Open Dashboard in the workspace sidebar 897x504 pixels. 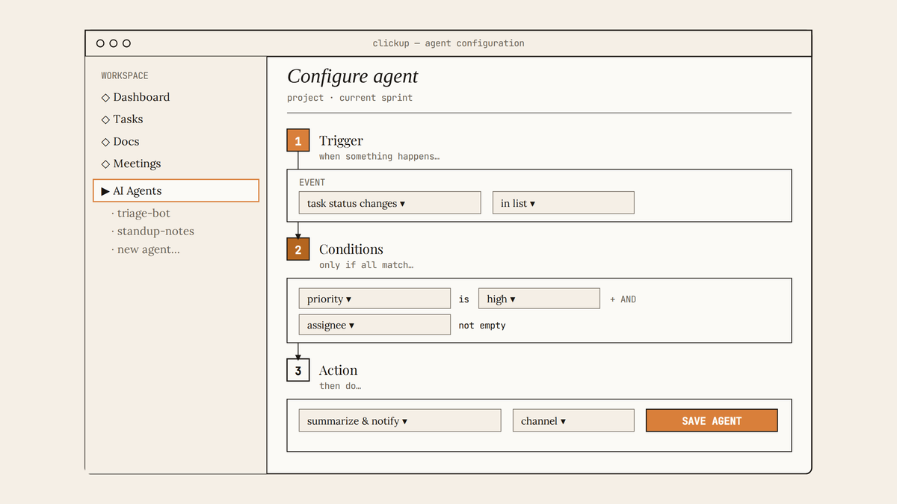pyautogui.click(x=135, y=97)
